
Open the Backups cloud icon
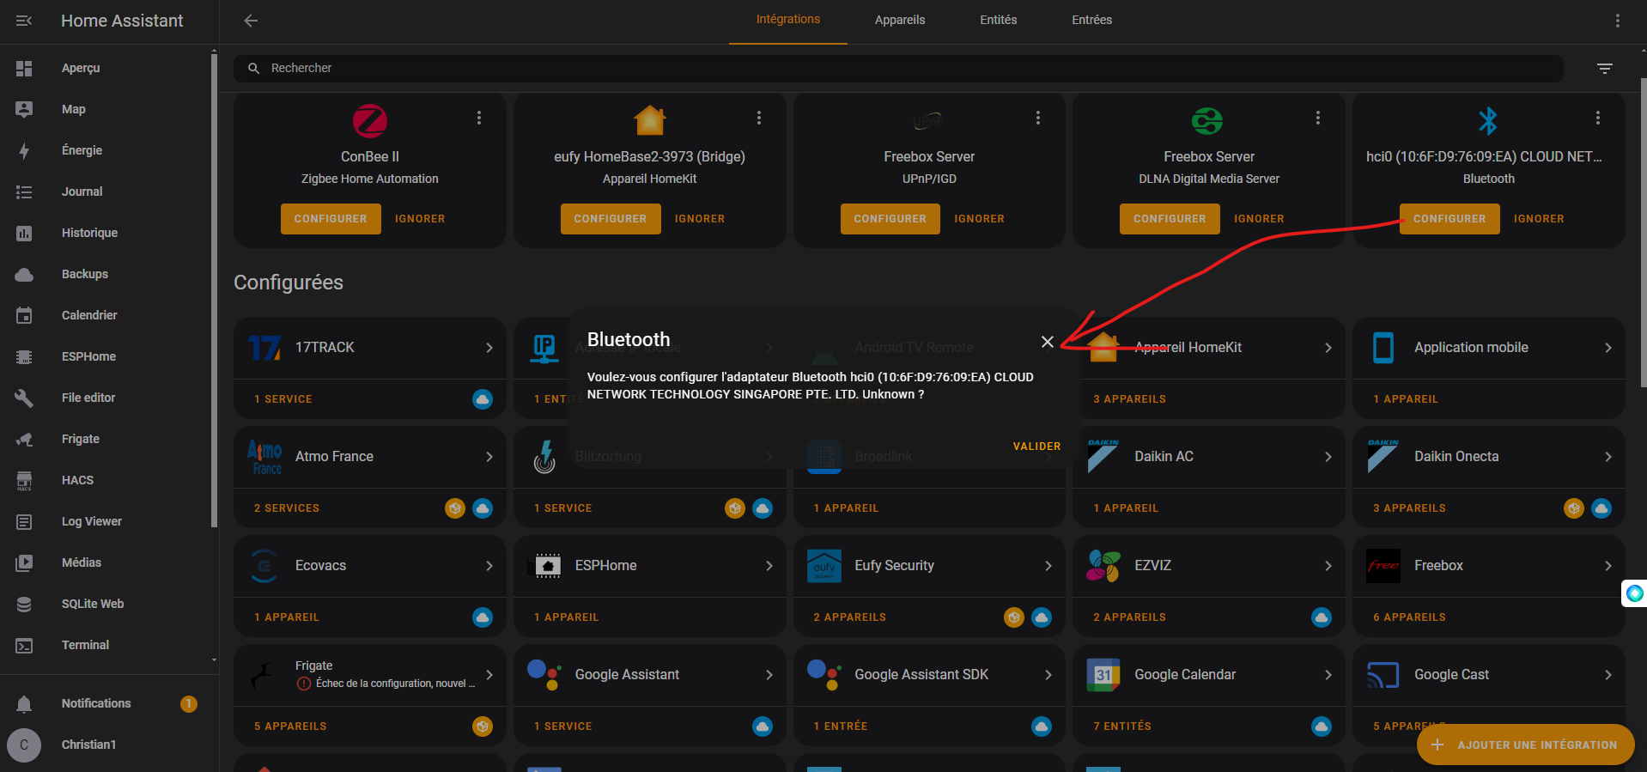[24, 274]
